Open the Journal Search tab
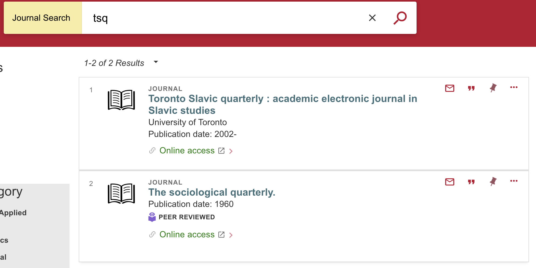536x268 pixels. tap(41, 18)
